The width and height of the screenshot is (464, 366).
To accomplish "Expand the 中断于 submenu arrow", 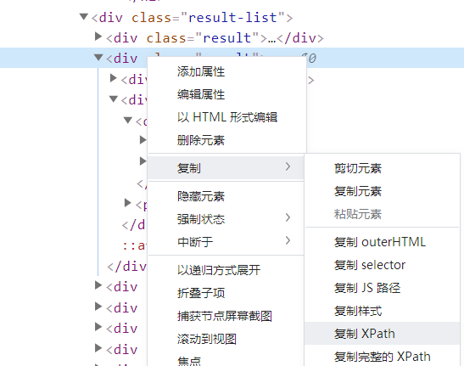I will (x=288, y=240).
